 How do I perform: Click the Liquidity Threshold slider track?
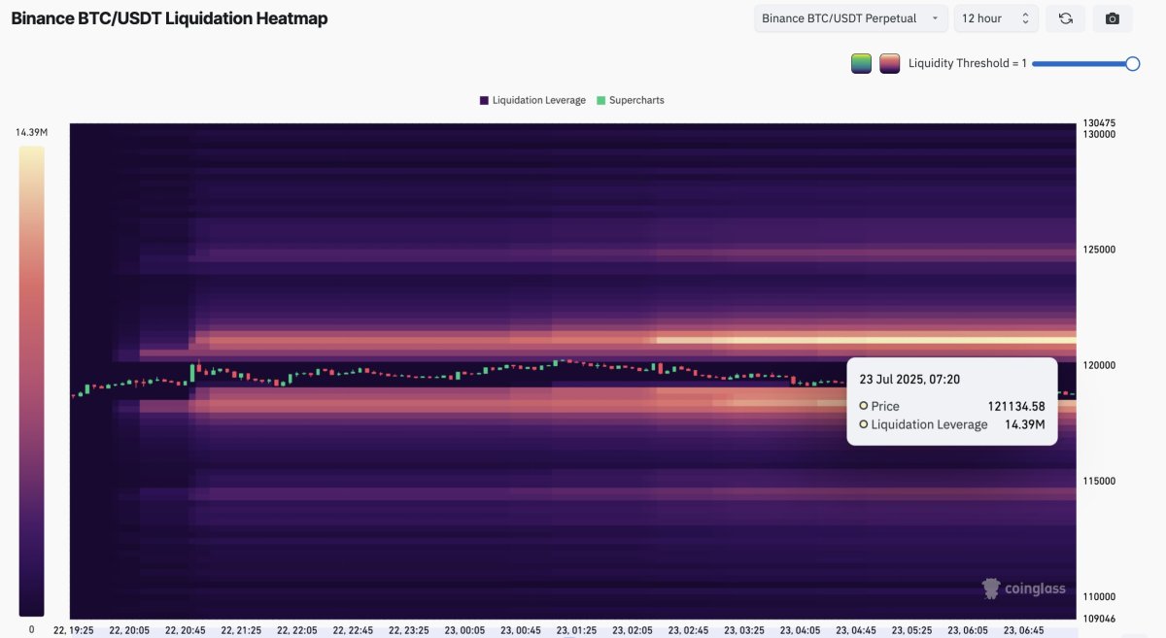(1079, 63)
